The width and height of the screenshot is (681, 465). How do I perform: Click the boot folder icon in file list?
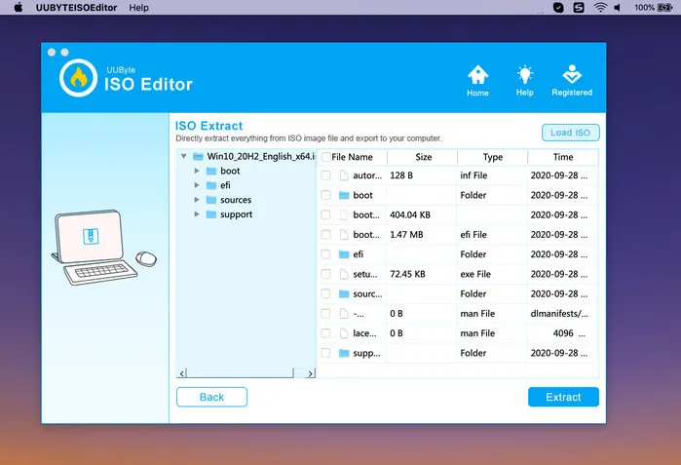(344, 195)
